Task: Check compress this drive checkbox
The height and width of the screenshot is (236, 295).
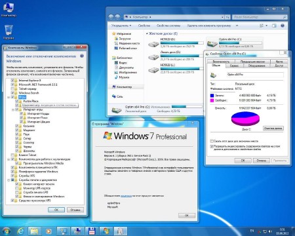Action: 212,141
